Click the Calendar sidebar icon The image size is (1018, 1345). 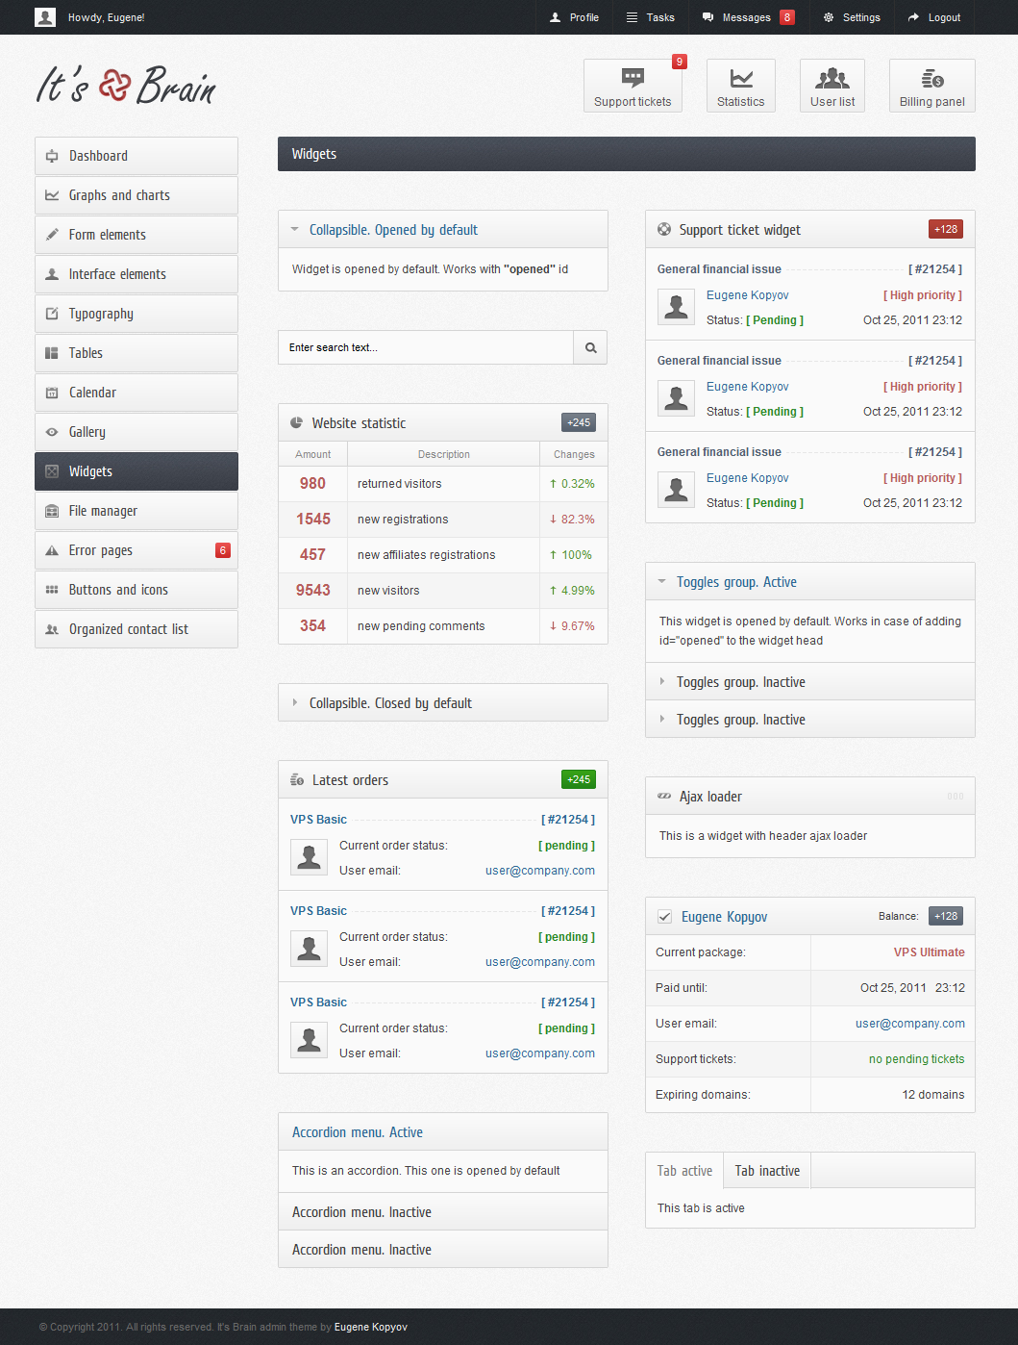[x=52, y=393]
